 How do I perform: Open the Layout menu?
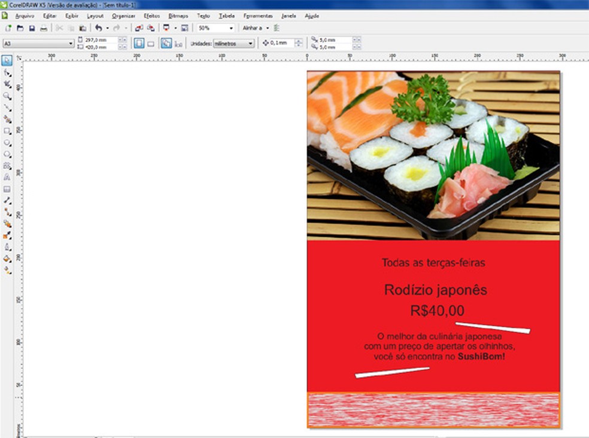click(x=95, y=16)
